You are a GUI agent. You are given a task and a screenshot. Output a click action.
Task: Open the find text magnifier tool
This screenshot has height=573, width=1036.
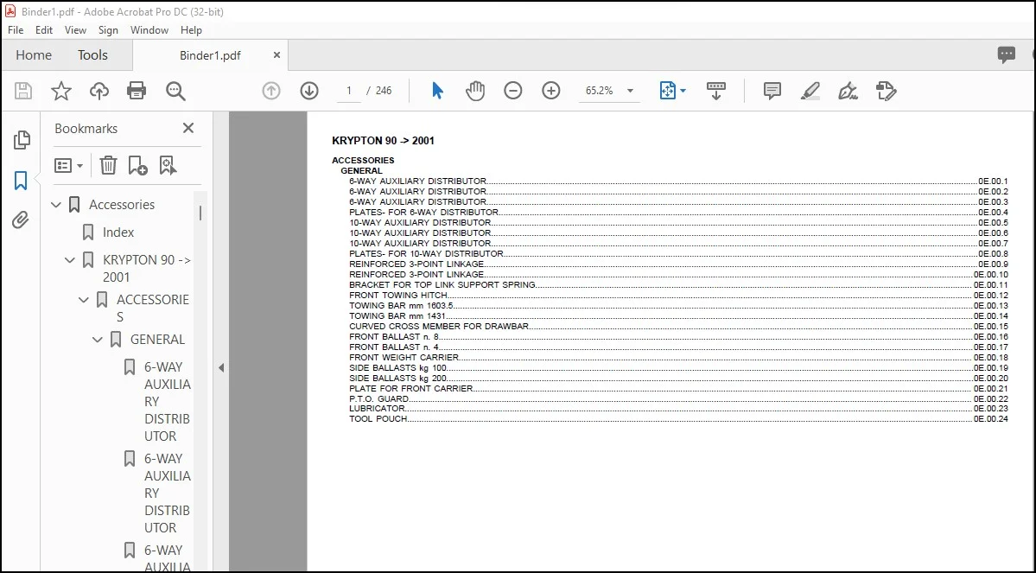(x=175, y=92)
